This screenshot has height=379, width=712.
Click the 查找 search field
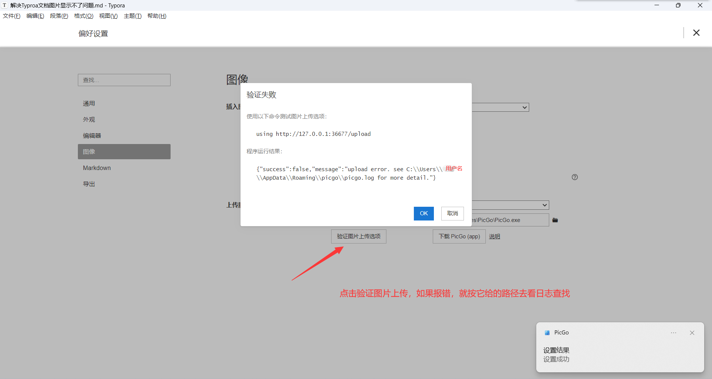tap(124, 80)
